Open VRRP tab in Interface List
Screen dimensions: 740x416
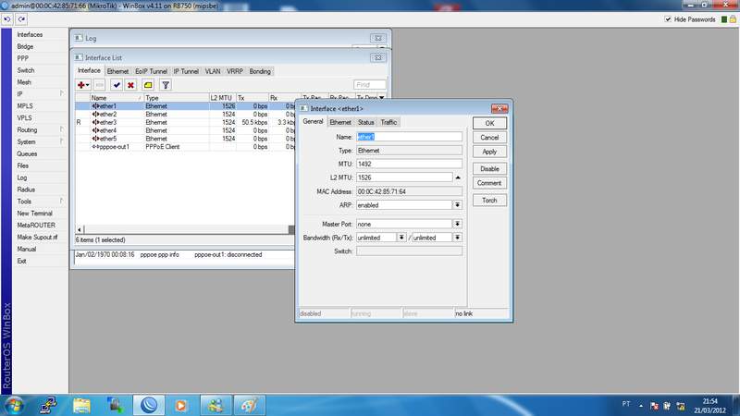pos(235,71)
